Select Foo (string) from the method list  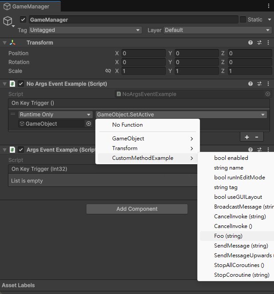click(228, 236)
